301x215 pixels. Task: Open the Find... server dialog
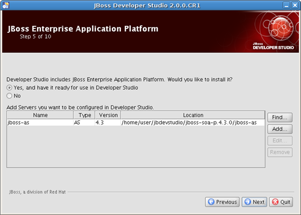pos(280,117)
